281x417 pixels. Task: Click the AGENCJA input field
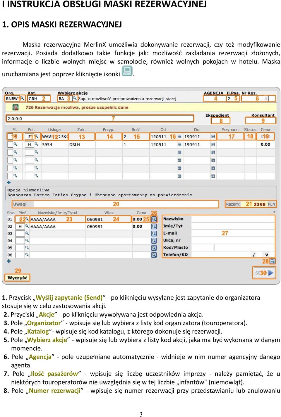click(215, 99)
